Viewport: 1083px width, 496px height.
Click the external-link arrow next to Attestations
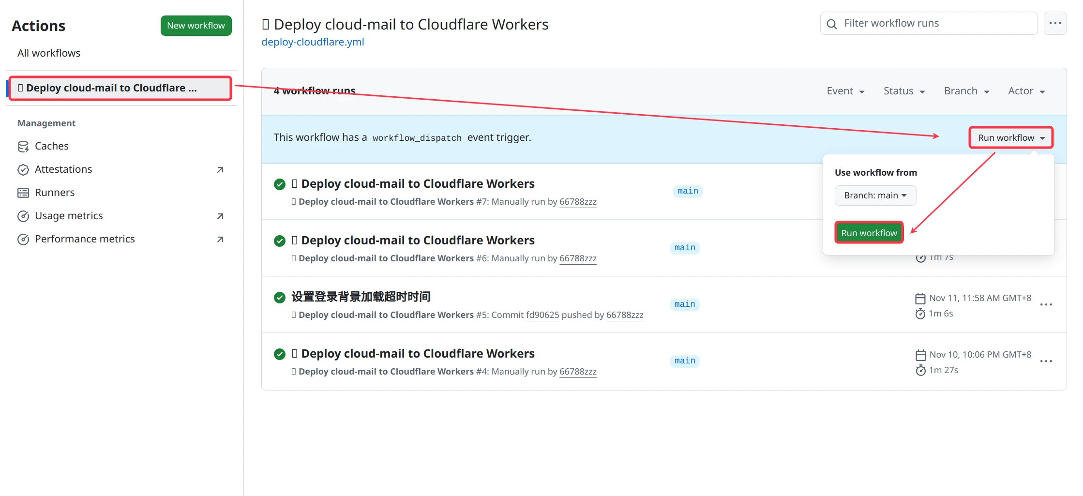point(219,169)
